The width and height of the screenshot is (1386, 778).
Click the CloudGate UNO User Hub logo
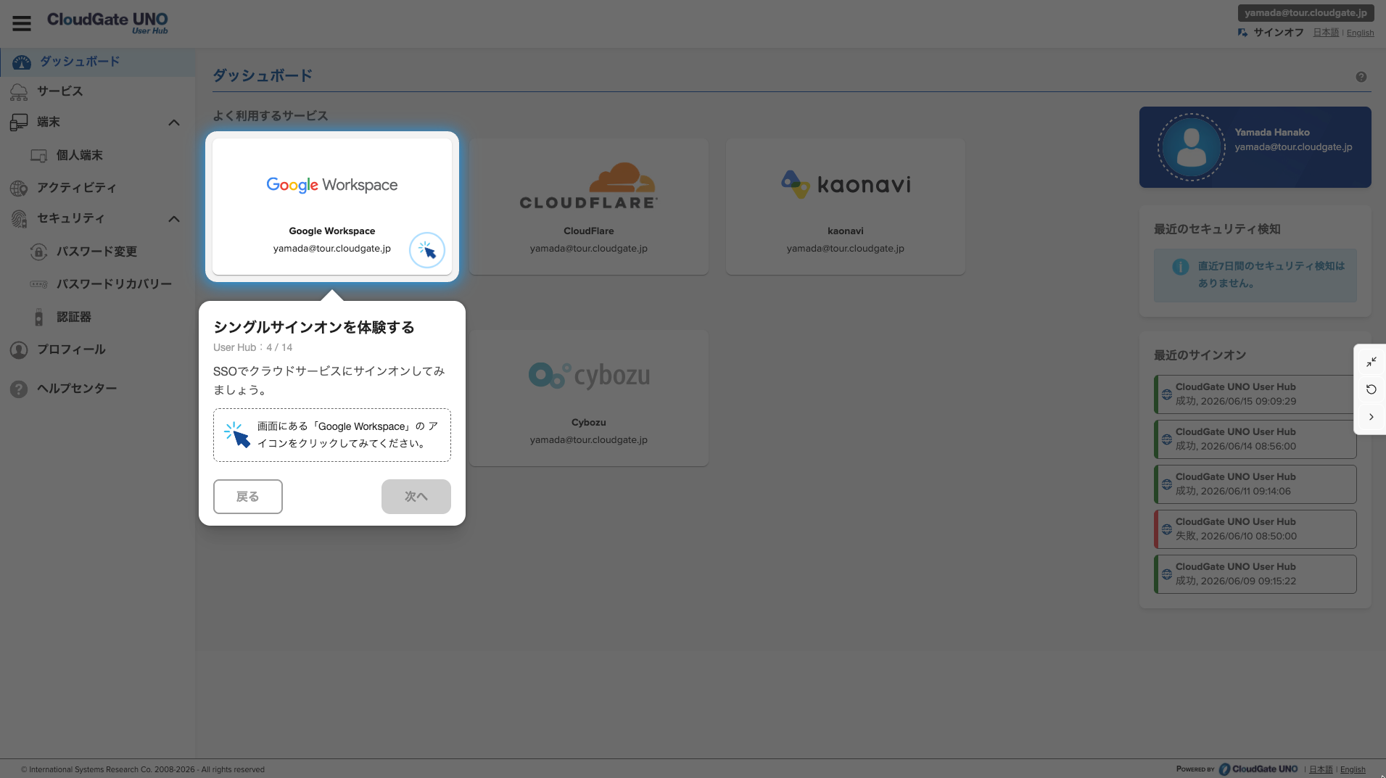[107, 22]
